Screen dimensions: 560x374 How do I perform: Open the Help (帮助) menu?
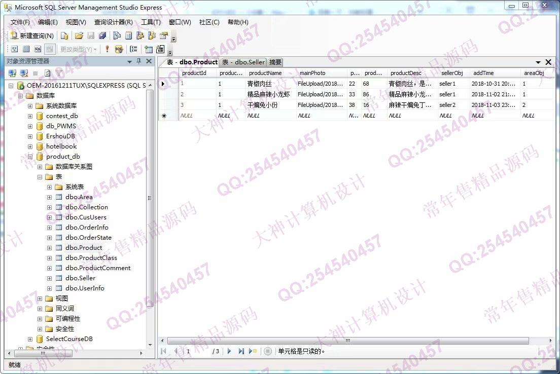238,22
